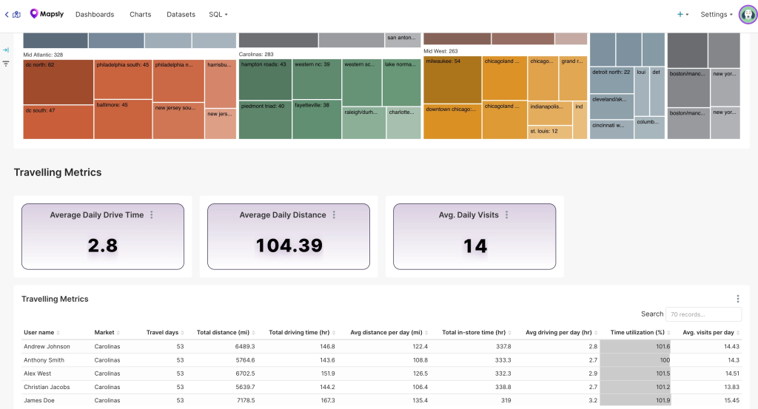Viewport: 758px width, 409px height.
Task: Click Avg. Daily Visits kebab menu
Action: click(x=507, y=215)
